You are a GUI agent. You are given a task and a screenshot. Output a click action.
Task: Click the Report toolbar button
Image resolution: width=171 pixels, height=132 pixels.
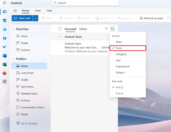point(83,18)
